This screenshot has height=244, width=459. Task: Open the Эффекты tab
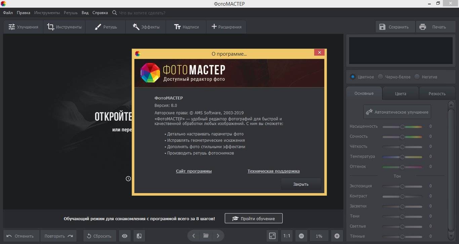tap(146, 27)
